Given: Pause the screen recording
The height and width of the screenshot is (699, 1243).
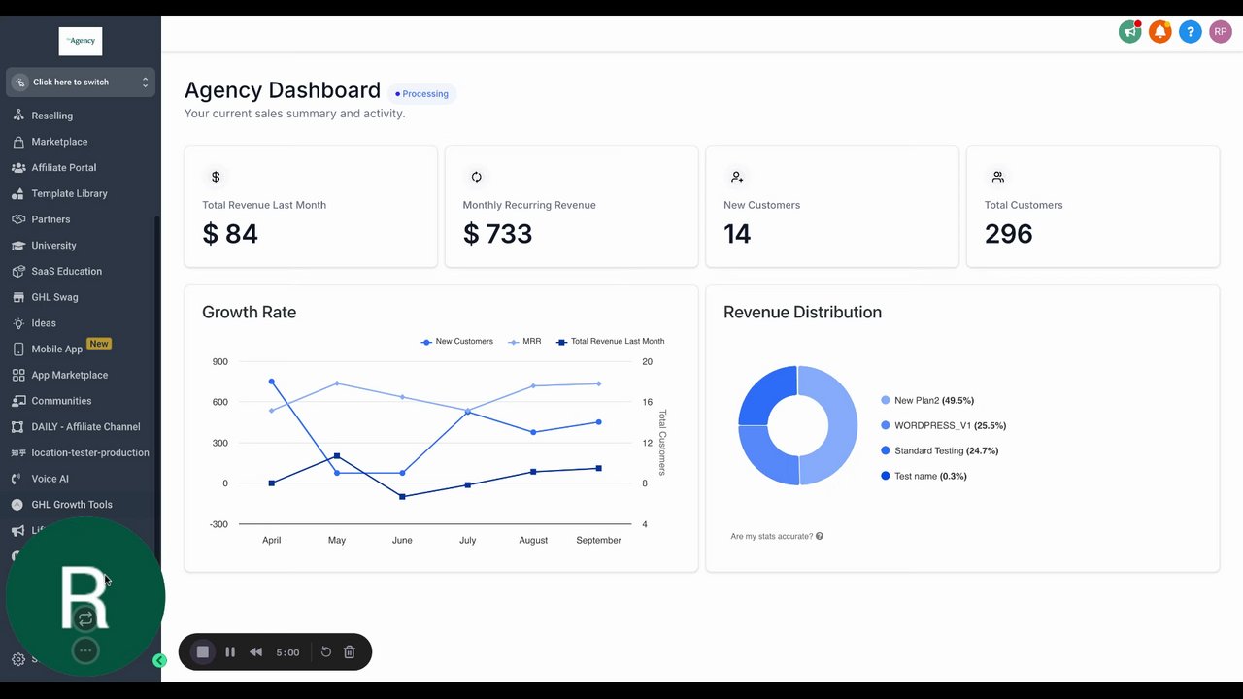Looking at the screenshot, I should (x=230, y=652).
